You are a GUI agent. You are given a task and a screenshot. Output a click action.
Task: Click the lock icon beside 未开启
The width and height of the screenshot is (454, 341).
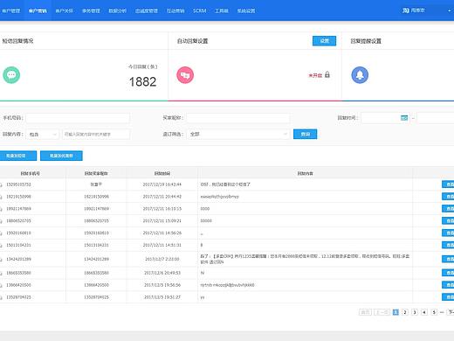pyautogui.click(x=327, y=74)
